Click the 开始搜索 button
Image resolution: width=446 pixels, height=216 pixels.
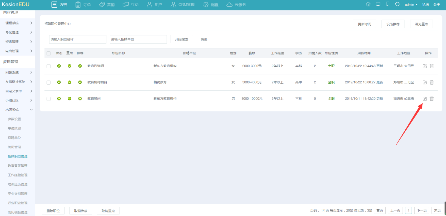click(x=181, y=39)
